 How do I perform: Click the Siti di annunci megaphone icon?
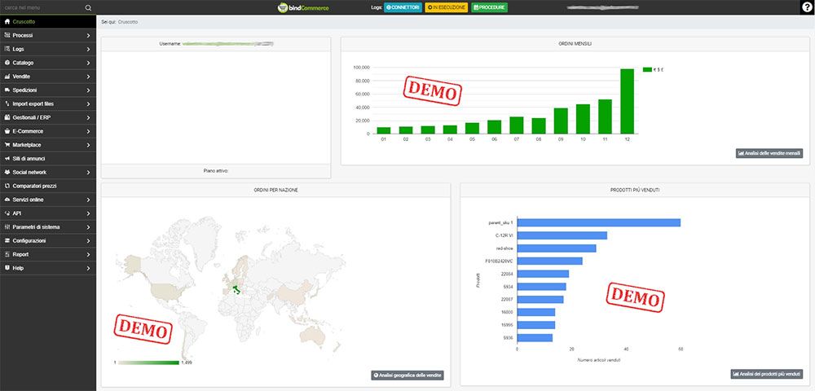pyautogui.click(x=7, y=159)
